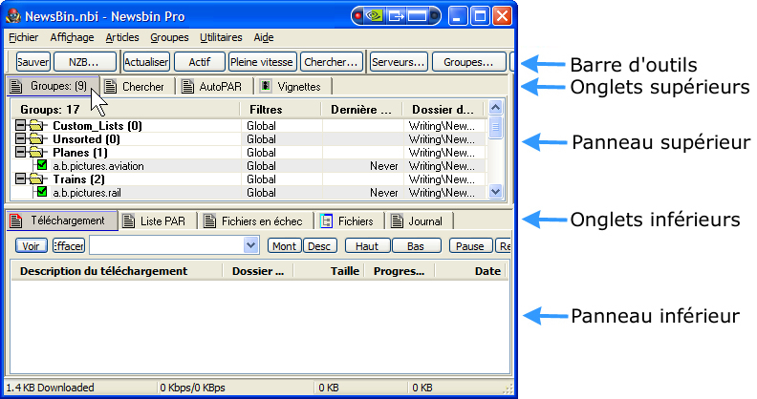Viewport: 757px width, 399px height.
Task: Click the Planes folder icon
Action: [x=35, y=153]
